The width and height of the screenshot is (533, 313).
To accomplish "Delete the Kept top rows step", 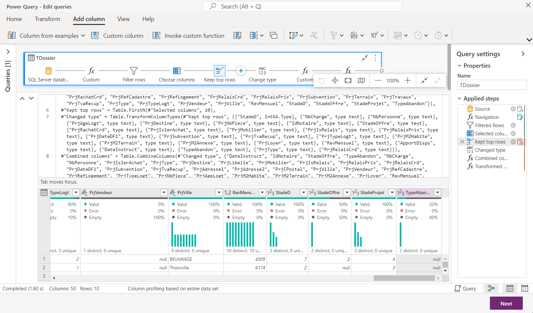I will (x=462, y=142).
